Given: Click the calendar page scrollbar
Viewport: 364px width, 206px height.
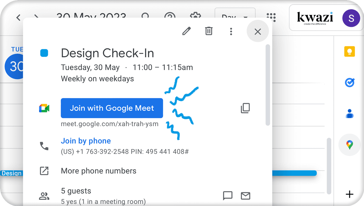Looking at the screenshot, I should click(329, 166).
